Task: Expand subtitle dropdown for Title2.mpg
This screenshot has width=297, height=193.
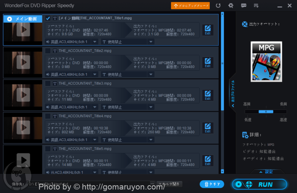Action: pyautogui.click(x=151, y=75)
